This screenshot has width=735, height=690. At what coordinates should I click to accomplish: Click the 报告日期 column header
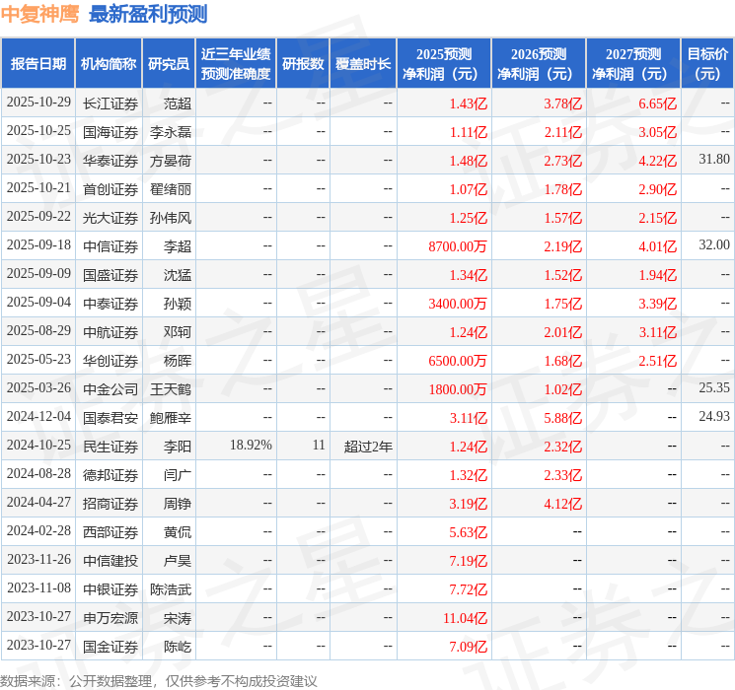(37, 64)
